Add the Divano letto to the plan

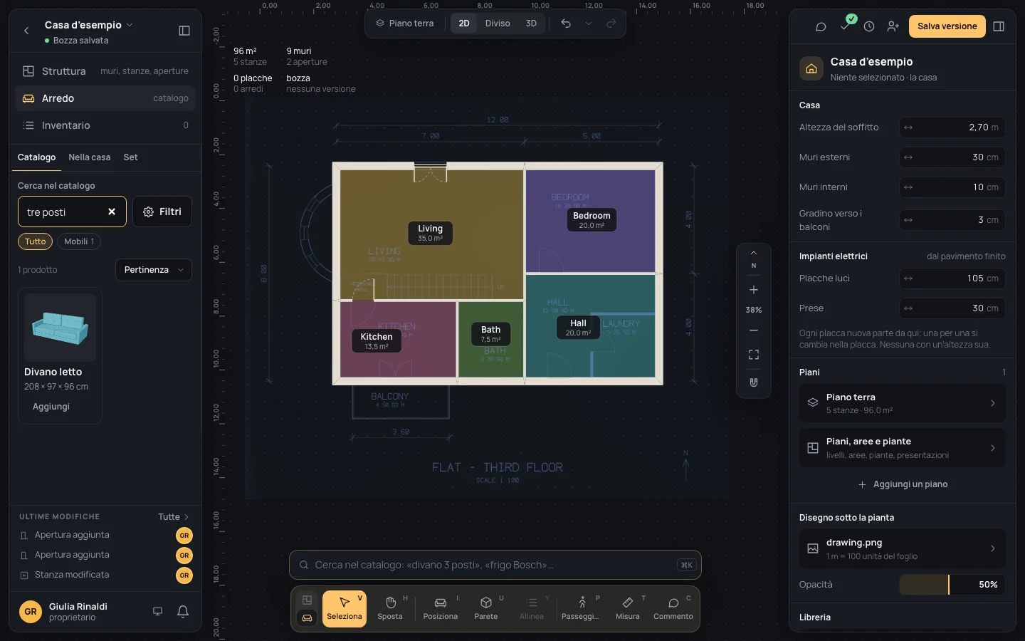[x=51, y=407]
